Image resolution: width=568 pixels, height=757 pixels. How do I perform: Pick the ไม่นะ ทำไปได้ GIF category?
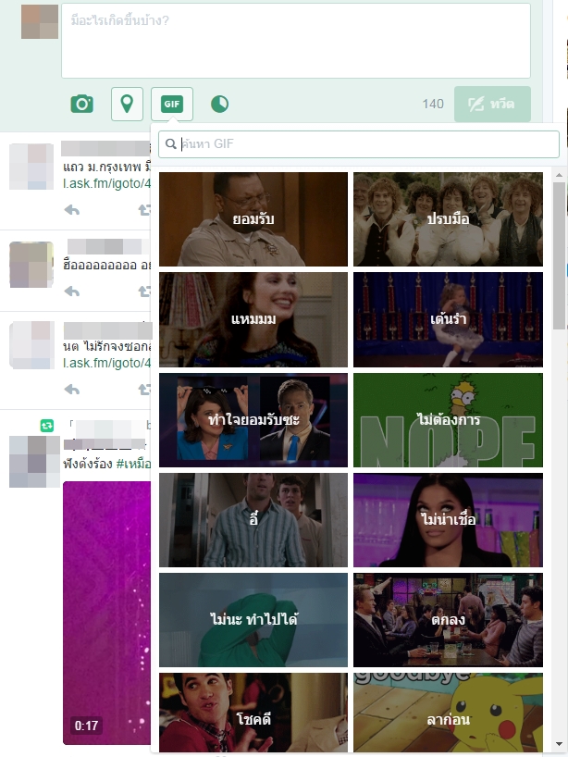[x=253, y=620]
